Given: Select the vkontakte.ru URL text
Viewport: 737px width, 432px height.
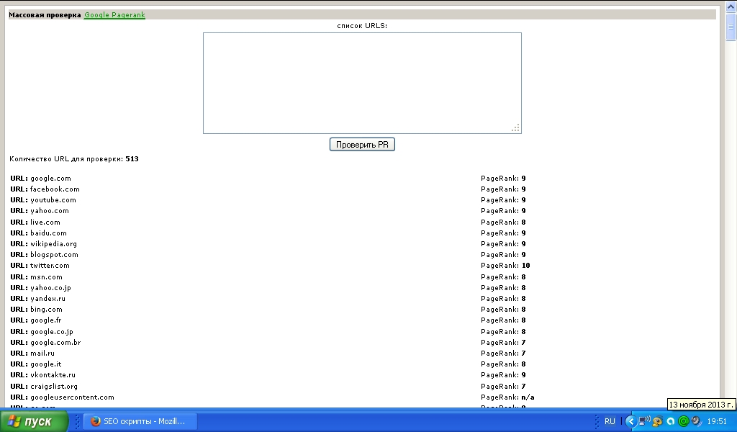Looking at the screenshot, I should pyautogui.click(x=53, y=374).
